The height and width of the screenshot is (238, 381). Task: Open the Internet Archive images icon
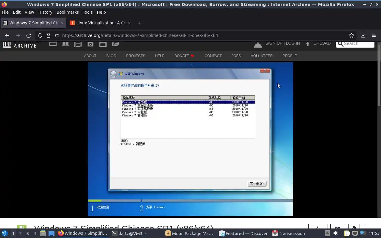pyautogui.click(x=115, y=43)
